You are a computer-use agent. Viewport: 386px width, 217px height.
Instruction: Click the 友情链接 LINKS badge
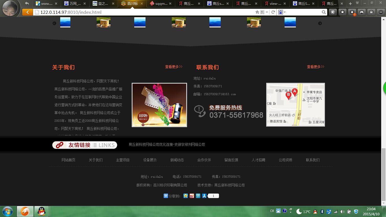click(x=85, y=145)
